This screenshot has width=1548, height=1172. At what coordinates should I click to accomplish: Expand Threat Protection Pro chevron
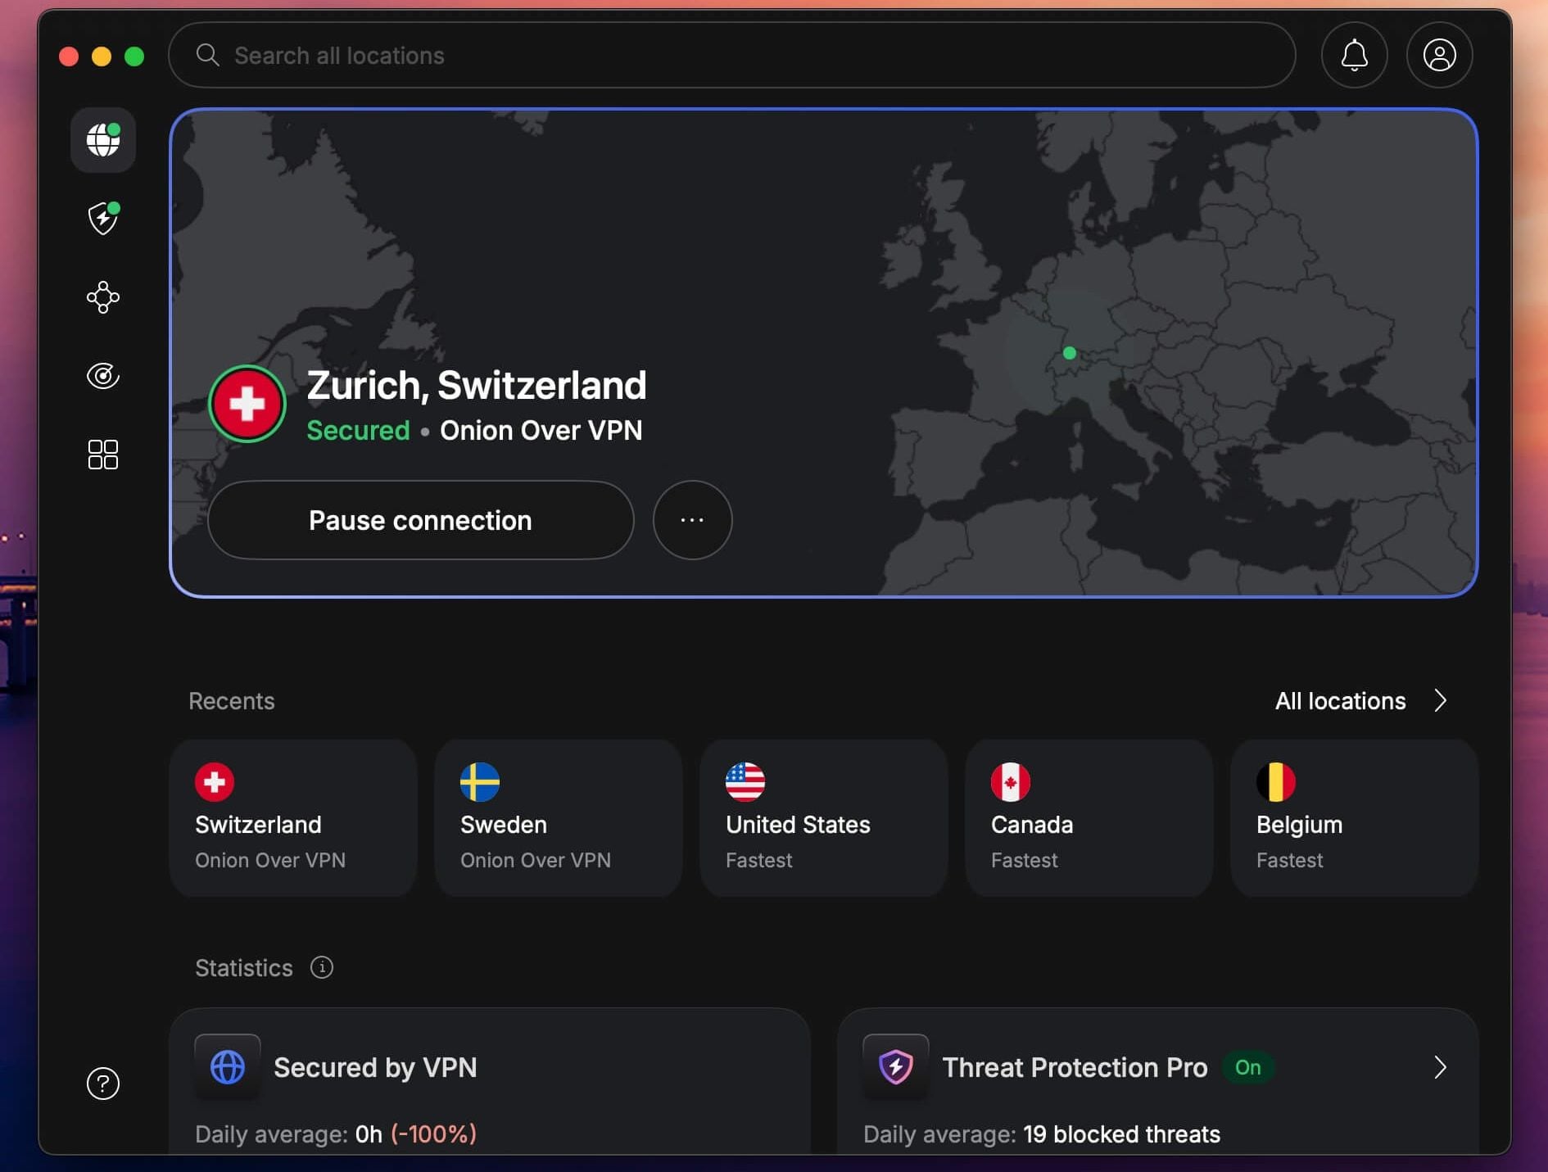coord(1441,1067)
